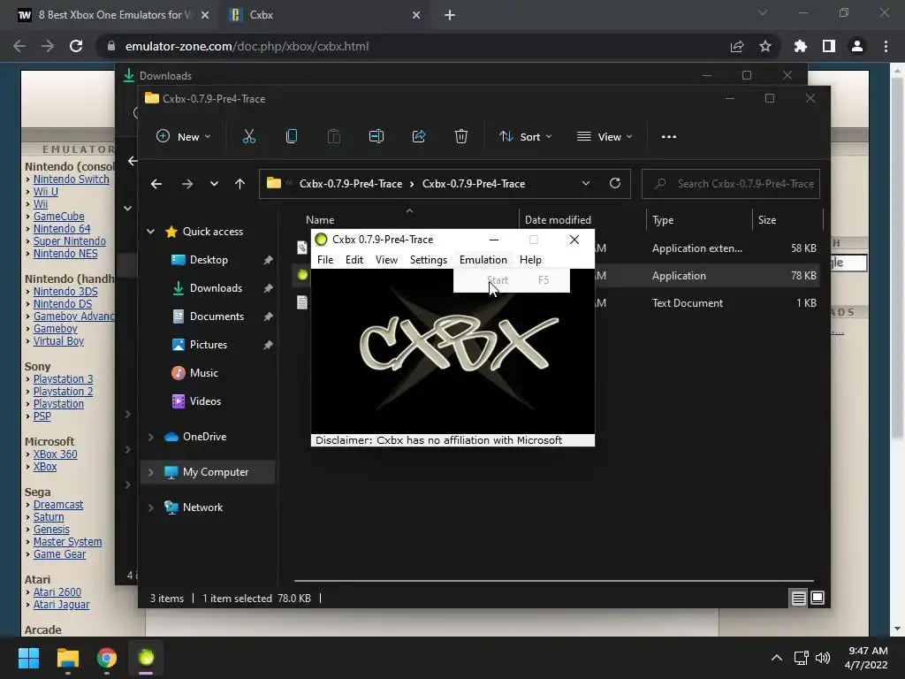The width and height of the screenshot is (905, 679).
Task: Open Windows Start menu
Action: coord(28,658)
